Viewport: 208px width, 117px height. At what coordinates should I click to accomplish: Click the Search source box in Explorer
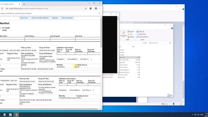point(160,43)
